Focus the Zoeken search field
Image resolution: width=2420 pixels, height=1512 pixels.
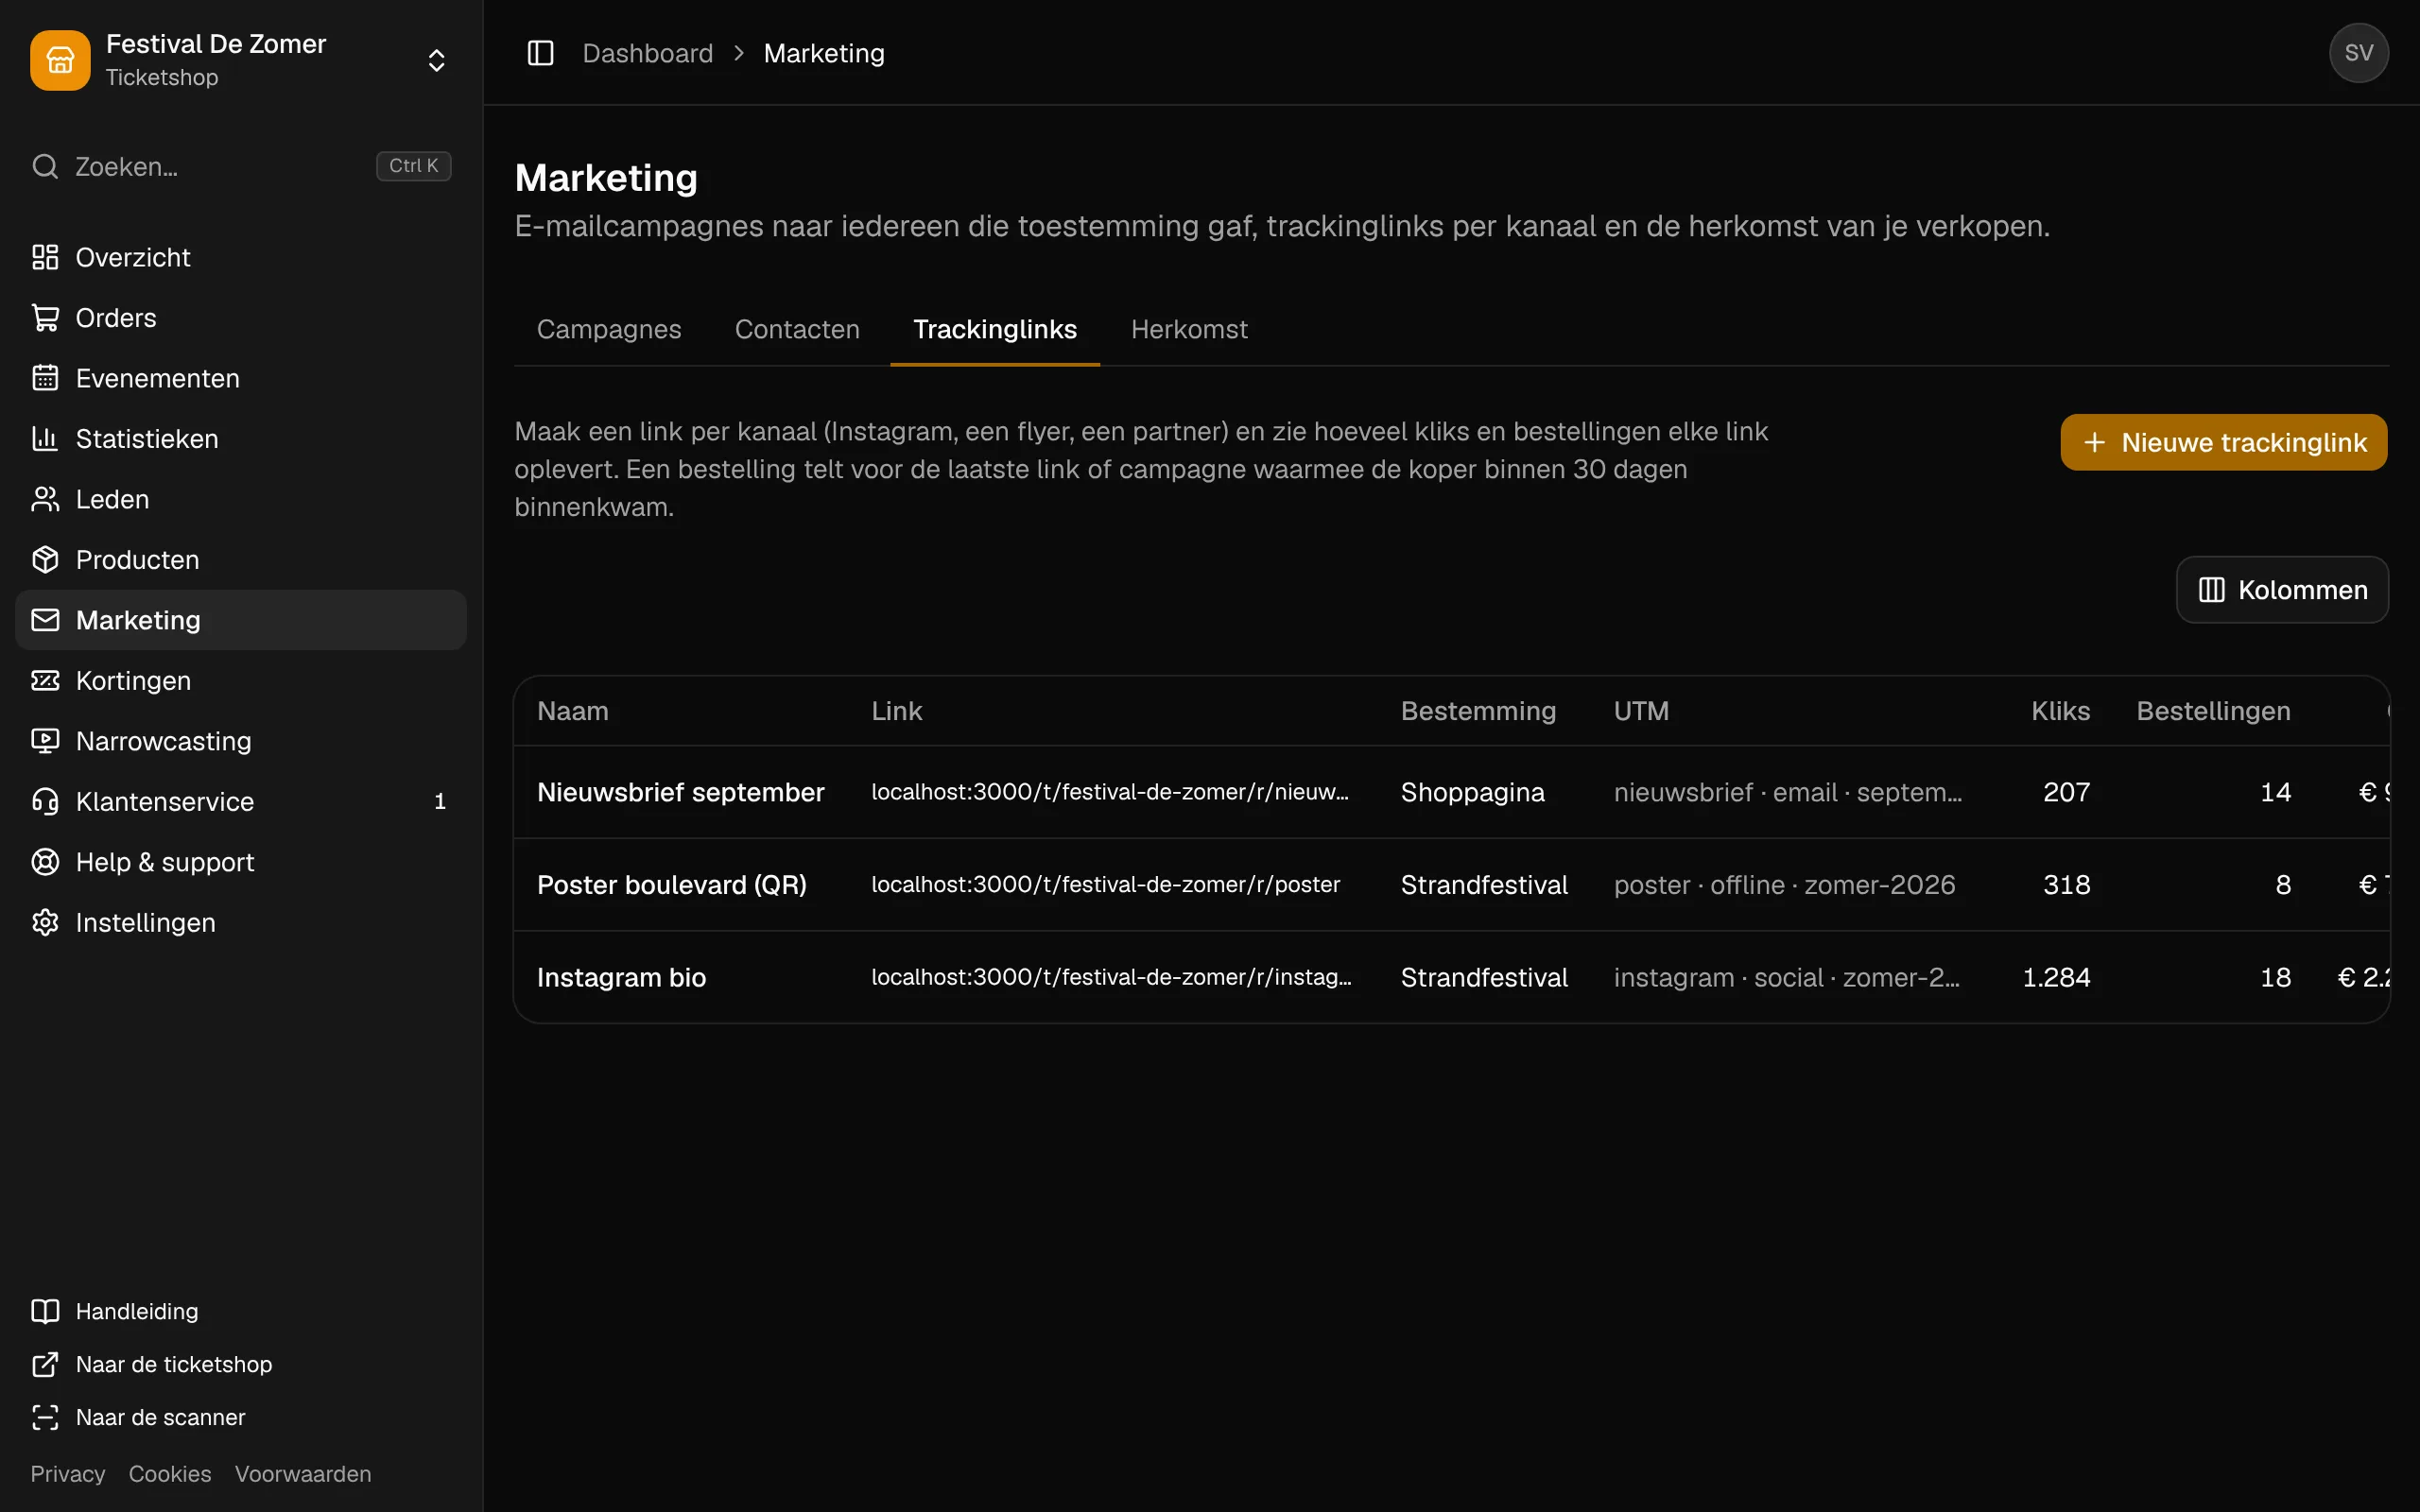(x=241, y=166)
